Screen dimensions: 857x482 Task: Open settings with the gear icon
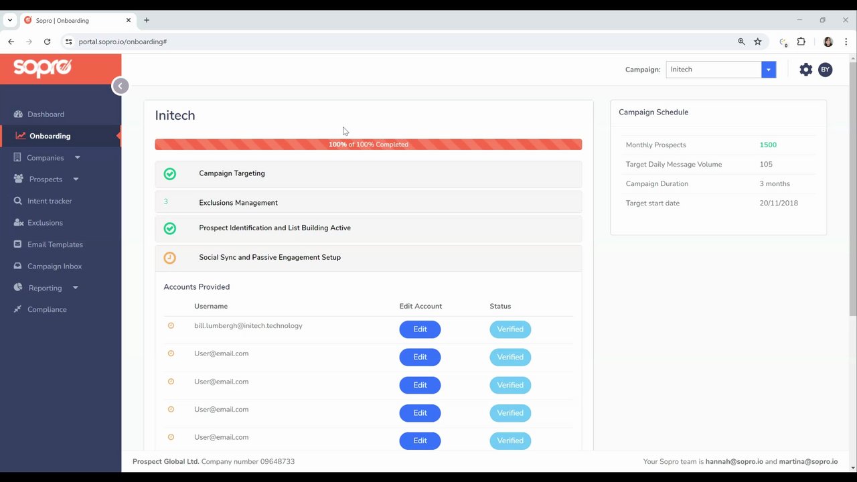pos(805,70)
